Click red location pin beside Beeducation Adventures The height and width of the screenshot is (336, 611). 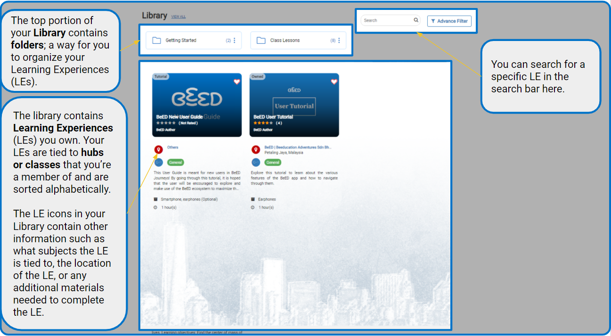[256, 150]
